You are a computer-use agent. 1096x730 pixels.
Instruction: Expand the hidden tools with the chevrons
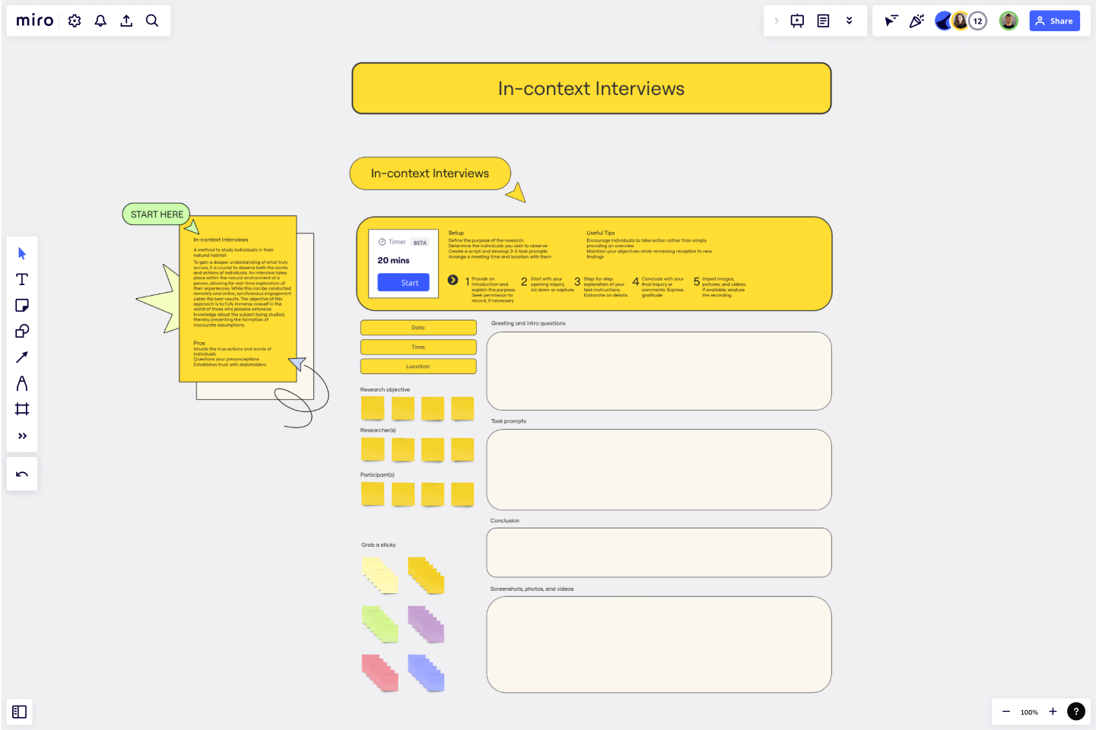pyautogui.click(x=22, y=436)
